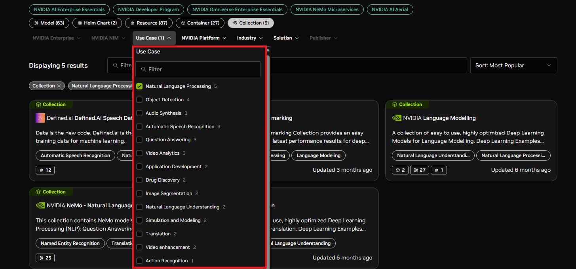Enable the Video enhancement checkbox

(x=139, y=247)
